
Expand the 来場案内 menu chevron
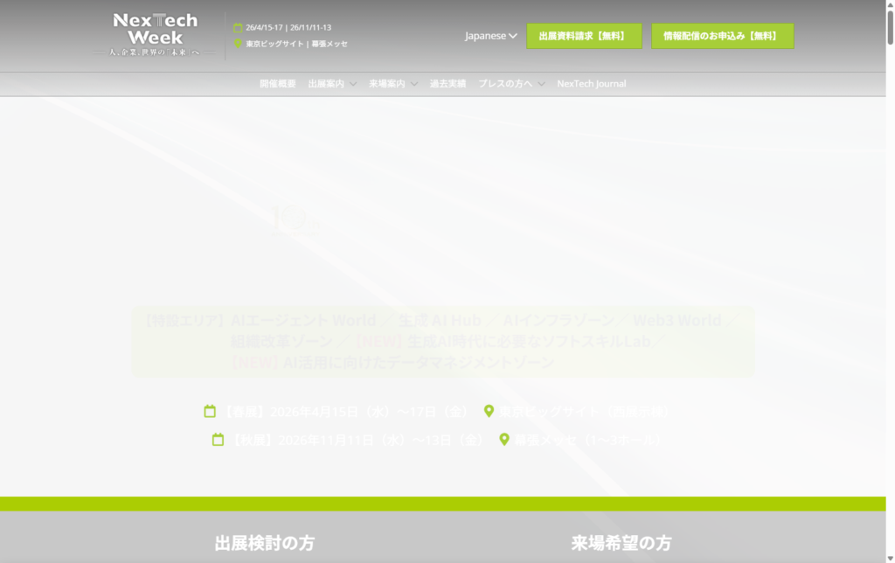pos(413,84)
